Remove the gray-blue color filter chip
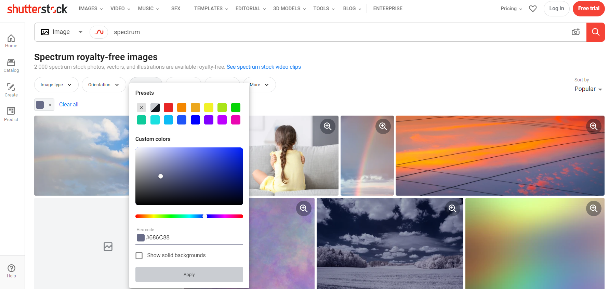The height and width of the screenshot is (289, 609). click(50, 105)
